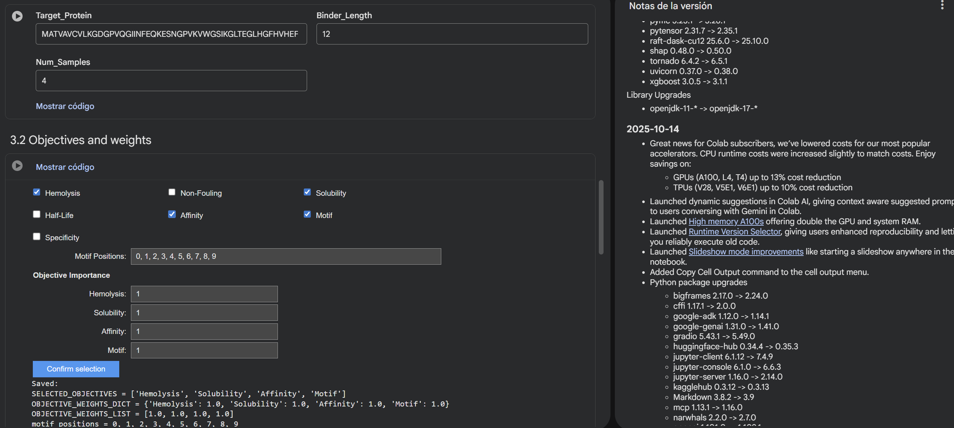
Task: Click the 2025-10-14 release date heading
Action: pos(652,129)
